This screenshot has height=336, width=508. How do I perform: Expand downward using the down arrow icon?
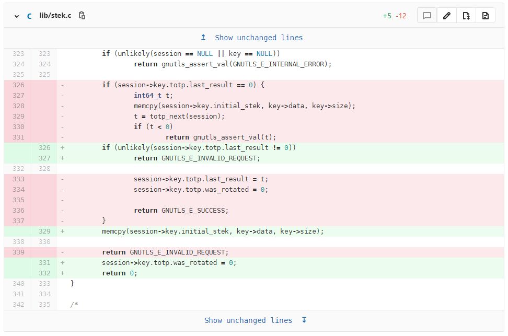304,320
